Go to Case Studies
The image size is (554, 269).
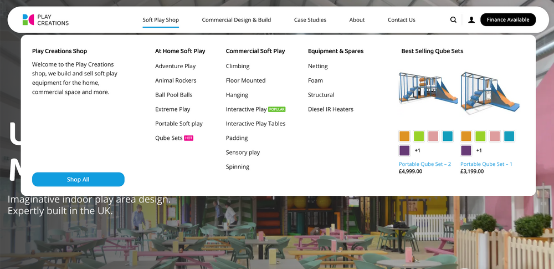click(x=310, y=20)
